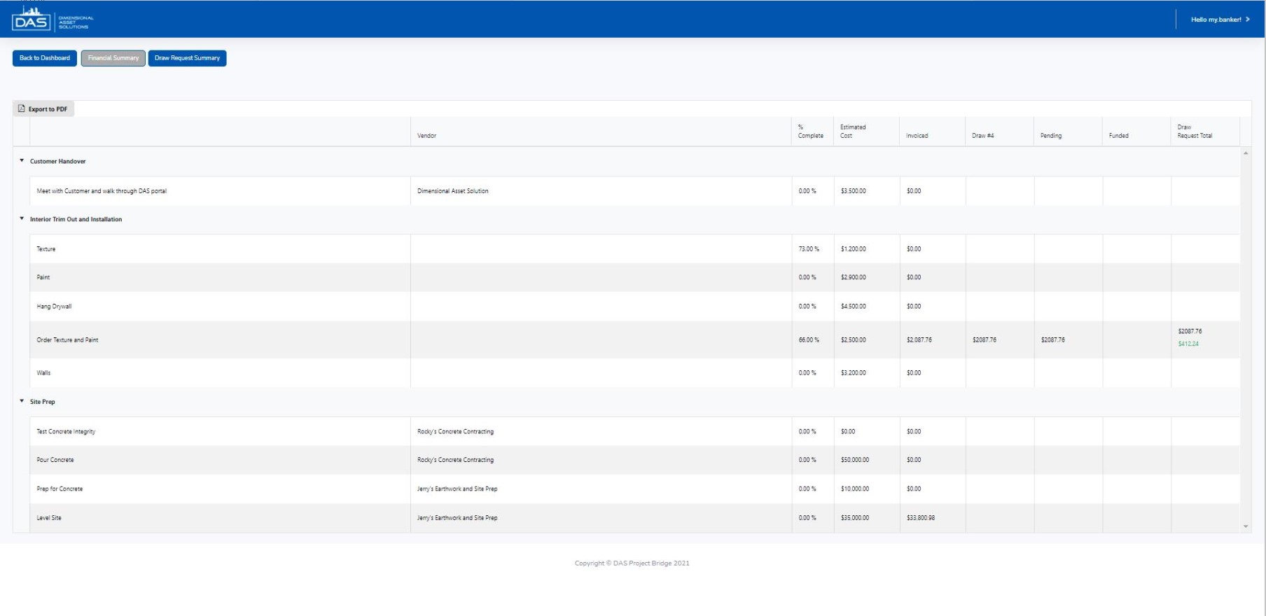Click the Draw Request Total column header
The image size is (1266, 616).
click(1194, 132)
